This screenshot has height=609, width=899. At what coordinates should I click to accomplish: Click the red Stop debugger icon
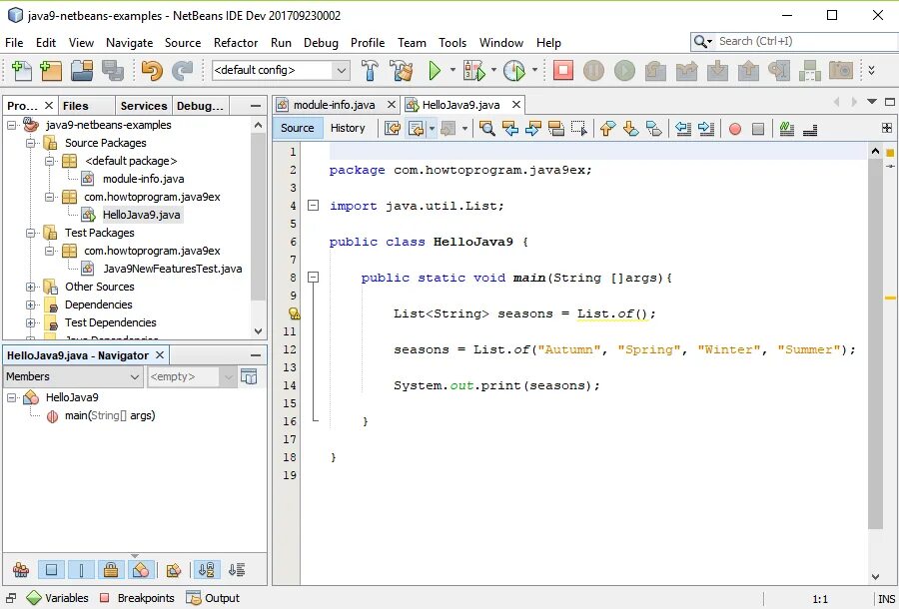(x=563, y=71)
